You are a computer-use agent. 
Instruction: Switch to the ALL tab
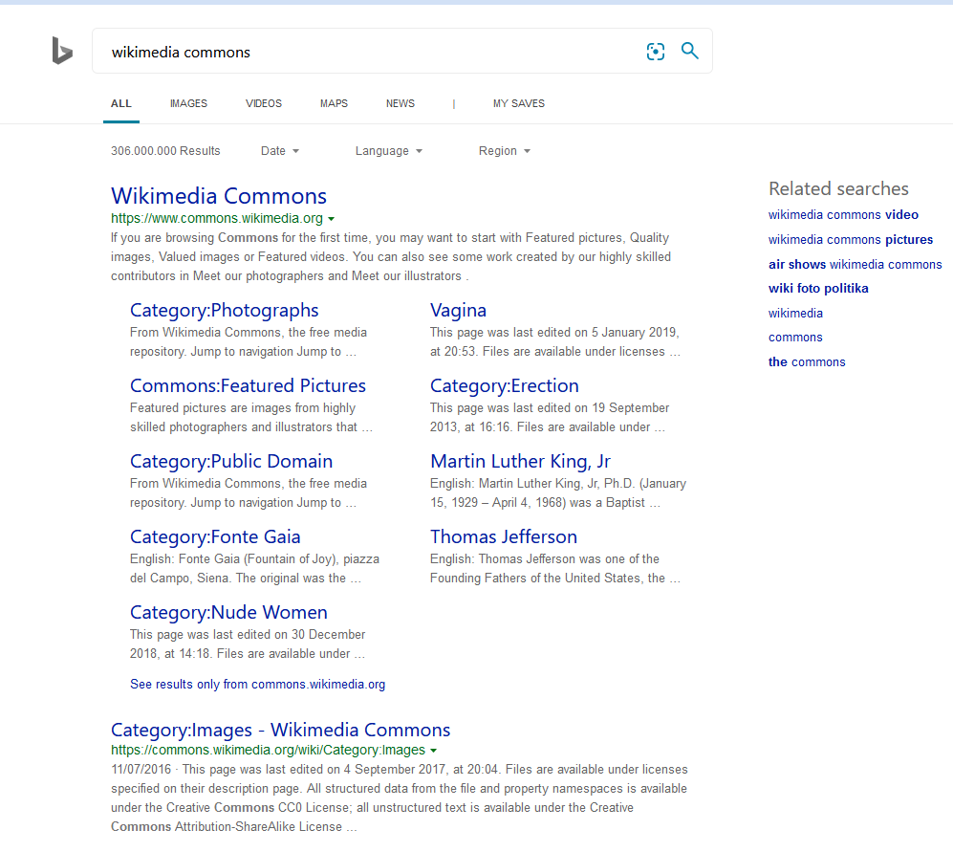(121, 103)
